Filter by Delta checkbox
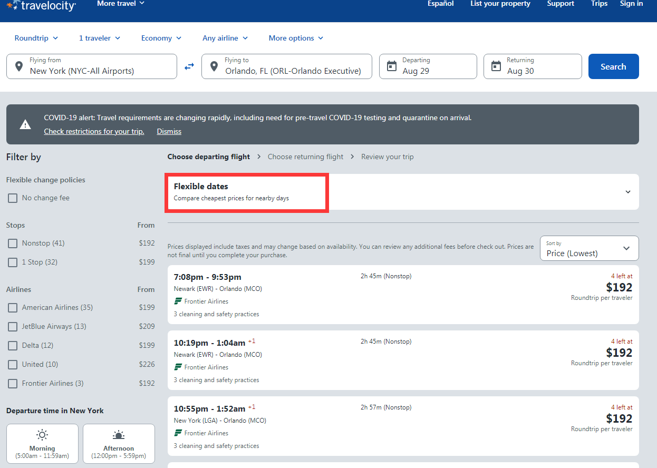Image resolution: width=657 pixels, height=468 pixels. pyautogui.click(x=13, y=346)
